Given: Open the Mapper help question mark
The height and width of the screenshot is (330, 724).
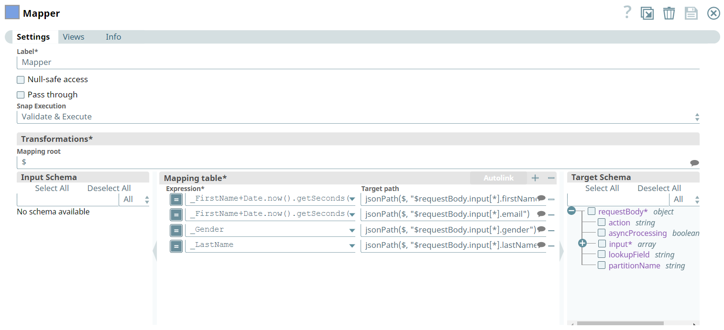Looking at the screenshot, I should [627, 12].
